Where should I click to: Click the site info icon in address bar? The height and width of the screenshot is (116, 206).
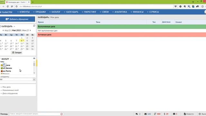[16, 6]
